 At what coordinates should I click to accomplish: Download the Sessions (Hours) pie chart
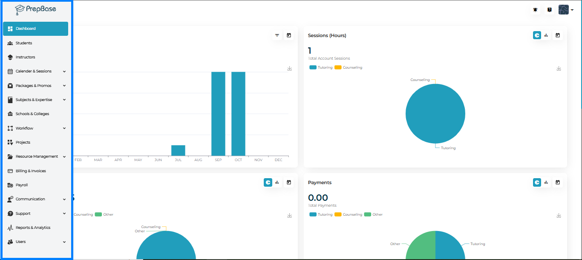(x=559, y=69)
